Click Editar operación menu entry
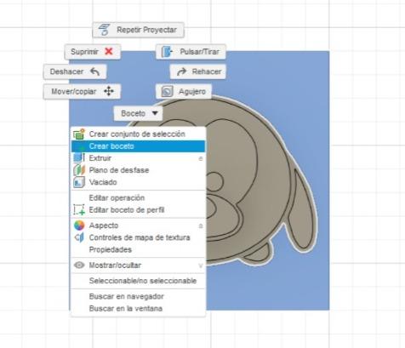 coord(138,197)
